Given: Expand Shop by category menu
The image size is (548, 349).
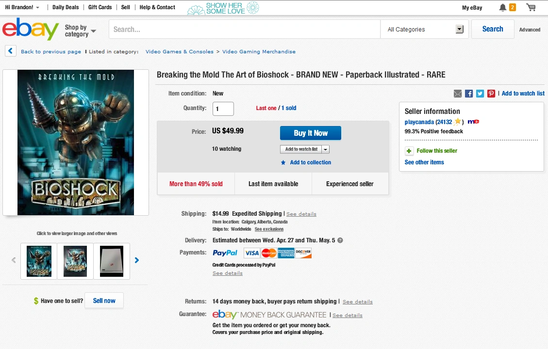Looking at the screenshot, I should point(81,31).
